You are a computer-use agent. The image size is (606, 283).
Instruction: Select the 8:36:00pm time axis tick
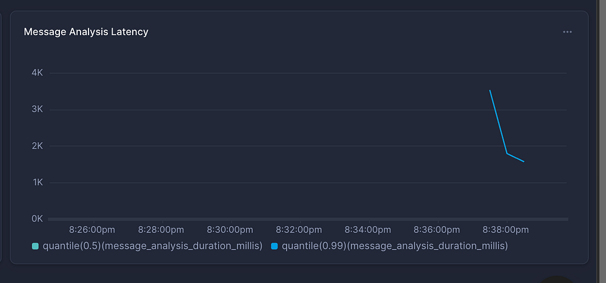[436, 230]
